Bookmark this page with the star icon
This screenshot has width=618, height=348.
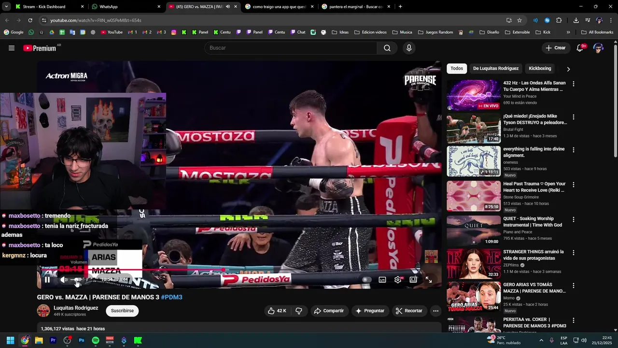520,20
